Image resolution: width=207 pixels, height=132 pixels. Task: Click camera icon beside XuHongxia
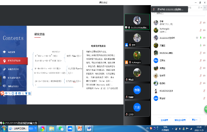pos(204,30)
